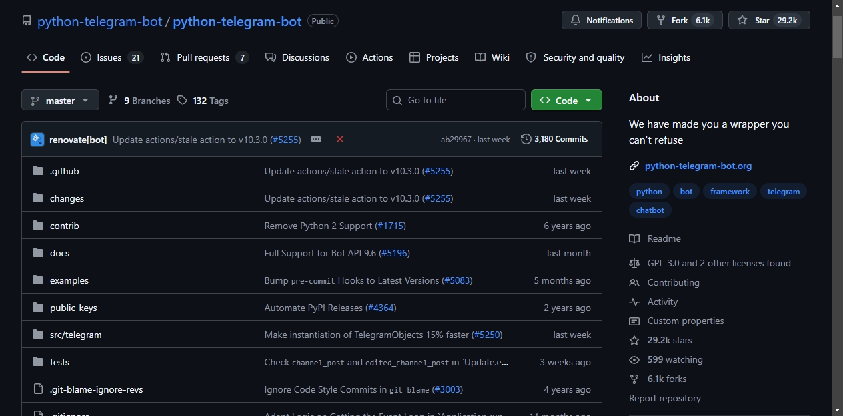
Task: Click the file icon for .git-blame-ignore-revs
Action: click(38, 389)
